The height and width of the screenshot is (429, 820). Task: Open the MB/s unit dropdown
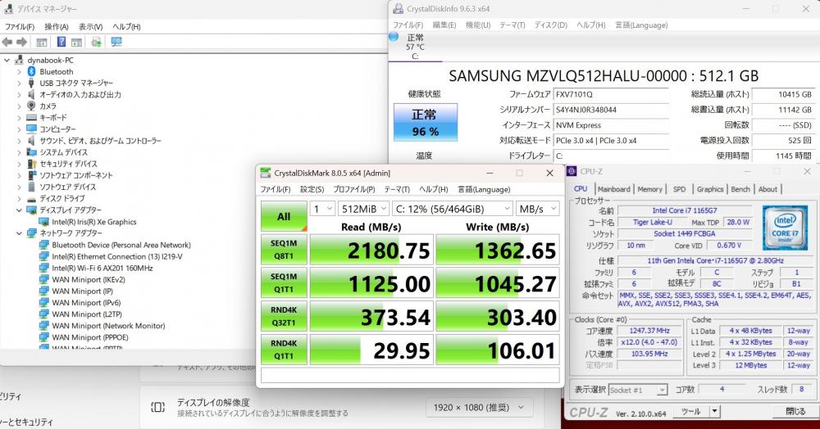(x=538, y=209)
